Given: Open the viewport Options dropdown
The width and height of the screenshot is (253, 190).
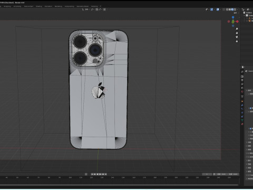Looking at the screenshot, I should coord(236,13).
